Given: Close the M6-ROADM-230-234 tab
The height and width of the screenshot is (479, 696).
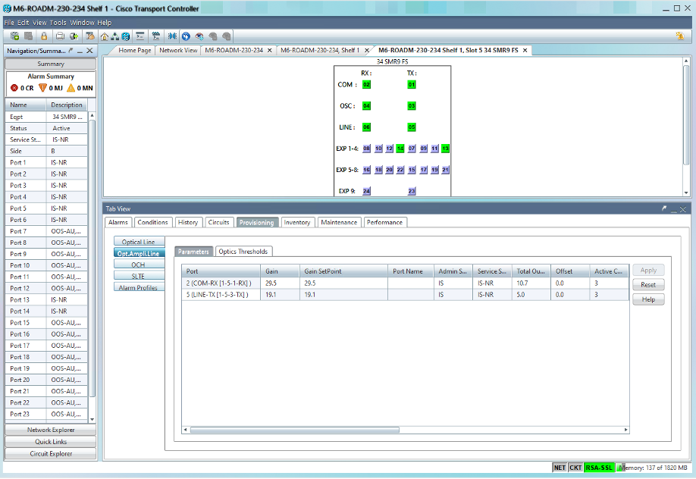Looking at the screenshot, I should (x=269, y=51).
